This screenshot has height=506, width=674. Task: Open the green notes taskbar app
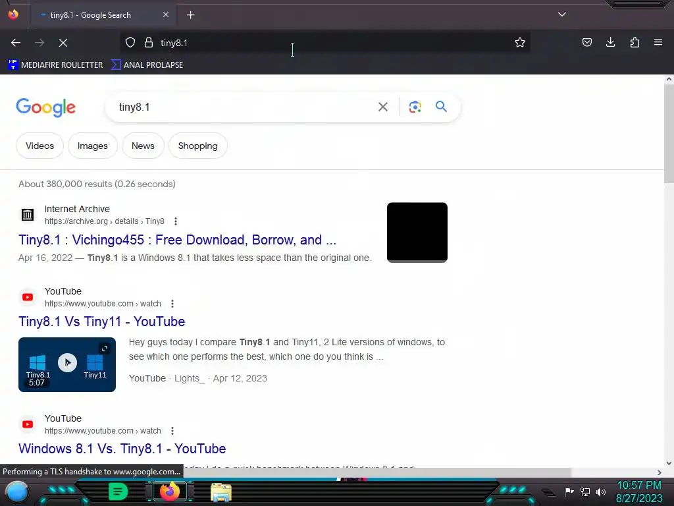pos(118,492)
